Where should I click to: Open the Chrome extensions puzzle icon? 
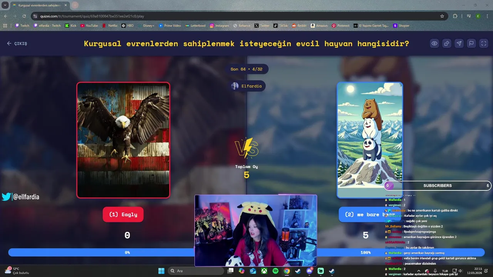(x=455, y=16)
